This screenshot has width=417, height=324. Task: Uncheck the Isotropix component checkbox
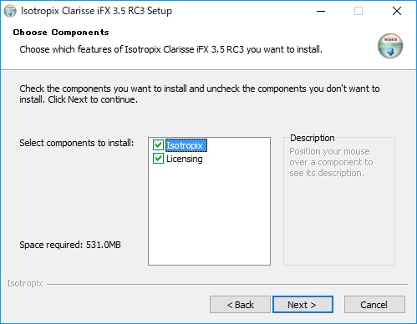pyautogui.click(x=158, y=145)
